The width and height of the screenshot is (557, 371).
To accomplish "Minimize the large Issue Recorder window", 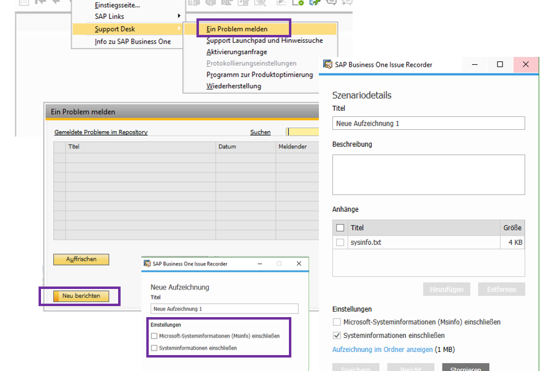I will tap(474, 64).
